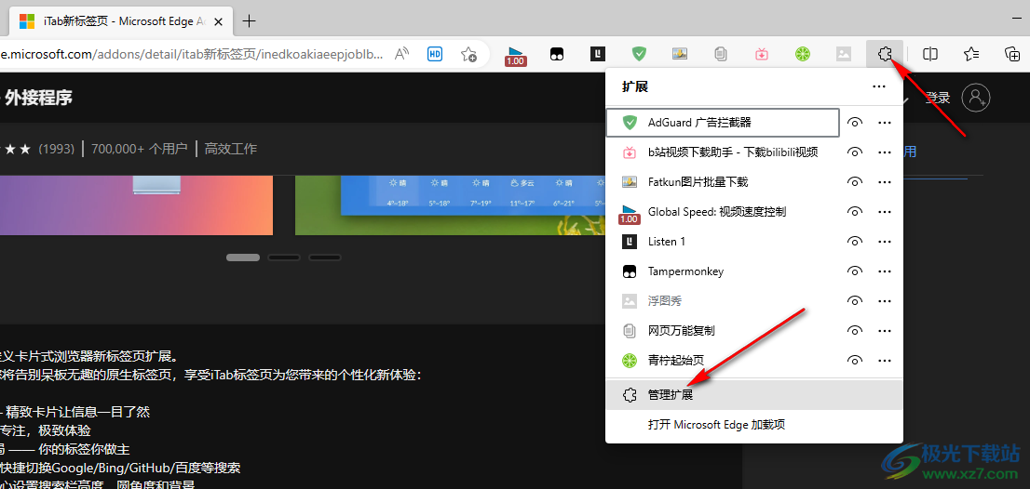
Task: Open more actions for AdGuard 广告拦截器
Action: click(x=884, y=123)
